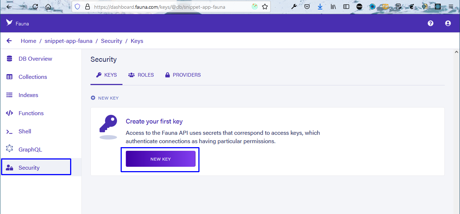Click the TWD extension icon
This screenshot has width=460, height=214.
(x=359, y=7)
